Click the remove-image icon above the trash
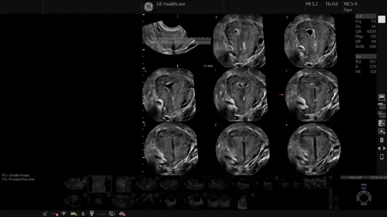 point(382,131)
